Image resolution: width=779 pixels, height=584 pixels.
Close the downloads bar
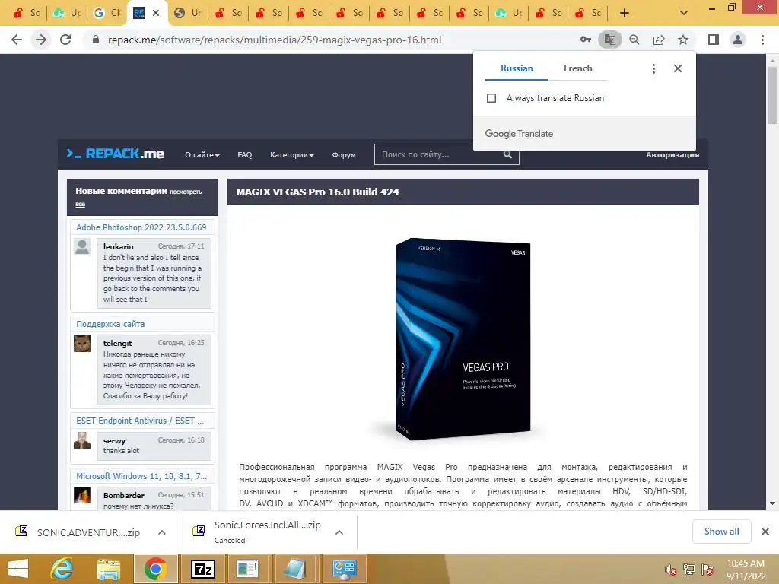tap(765, 532)
